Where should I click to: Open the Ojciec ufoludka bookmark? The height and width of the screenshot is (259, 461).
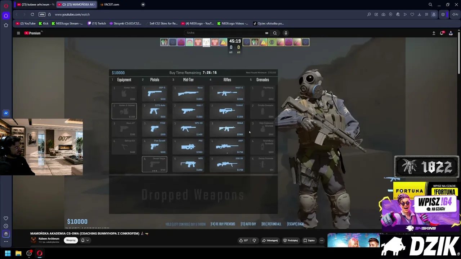[x=268, y=23]
